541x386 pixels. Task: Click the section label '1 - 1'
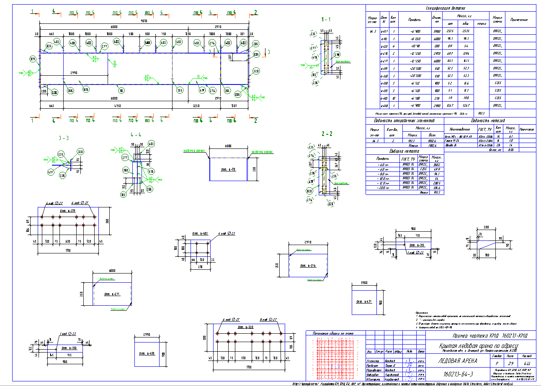coord(326,20)
